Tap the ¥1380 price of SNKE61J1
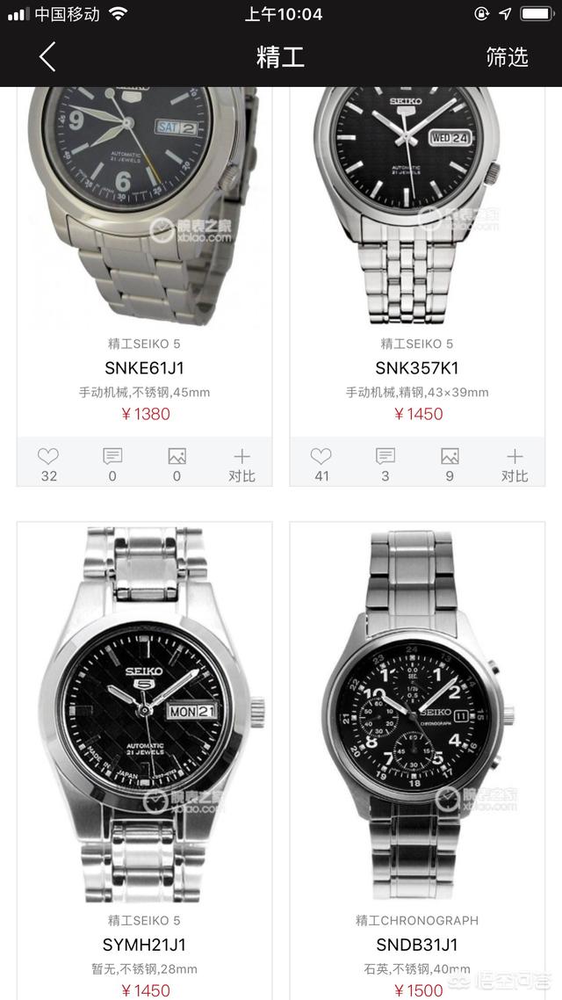Image resolution: width=562 pixels, height=1000 pixels. point(145,414)
